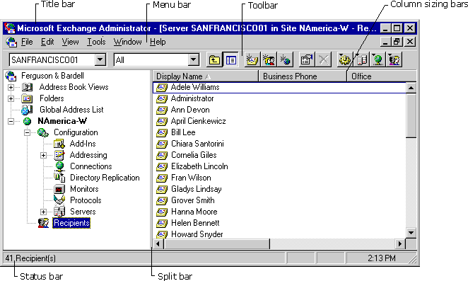Open the View menu
This screenshot has height=281, width=468.
click(71, 42)
